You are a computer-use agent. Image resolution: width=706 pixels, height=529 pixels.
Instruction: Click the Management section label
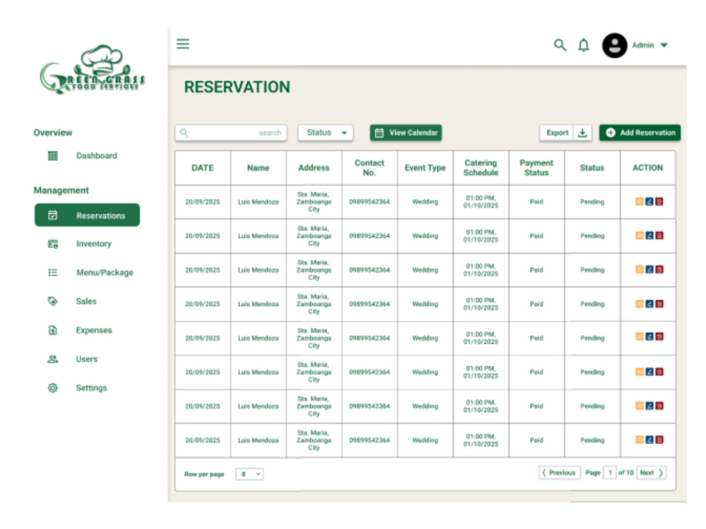coord(61,190)
